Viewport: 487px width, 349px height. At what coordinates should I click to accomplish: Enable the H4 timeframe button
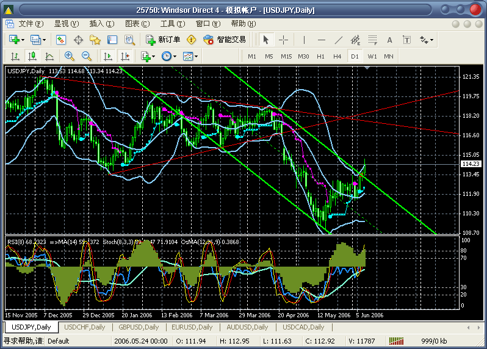[337, 56]
